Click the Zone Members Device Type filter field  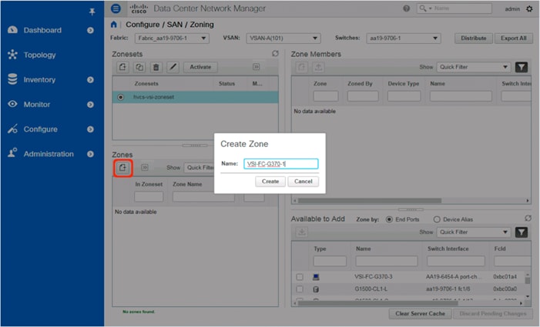[x=404, y=96]
